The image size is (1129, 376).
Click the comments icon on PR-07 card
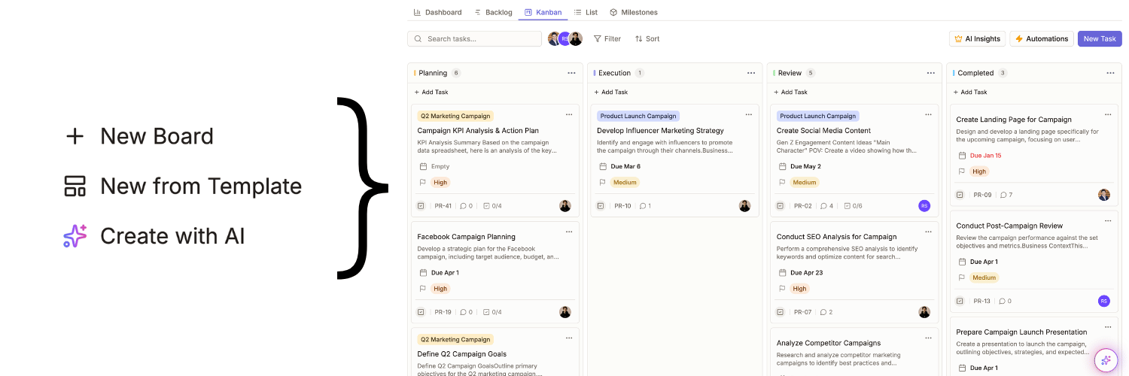[823, 312]
